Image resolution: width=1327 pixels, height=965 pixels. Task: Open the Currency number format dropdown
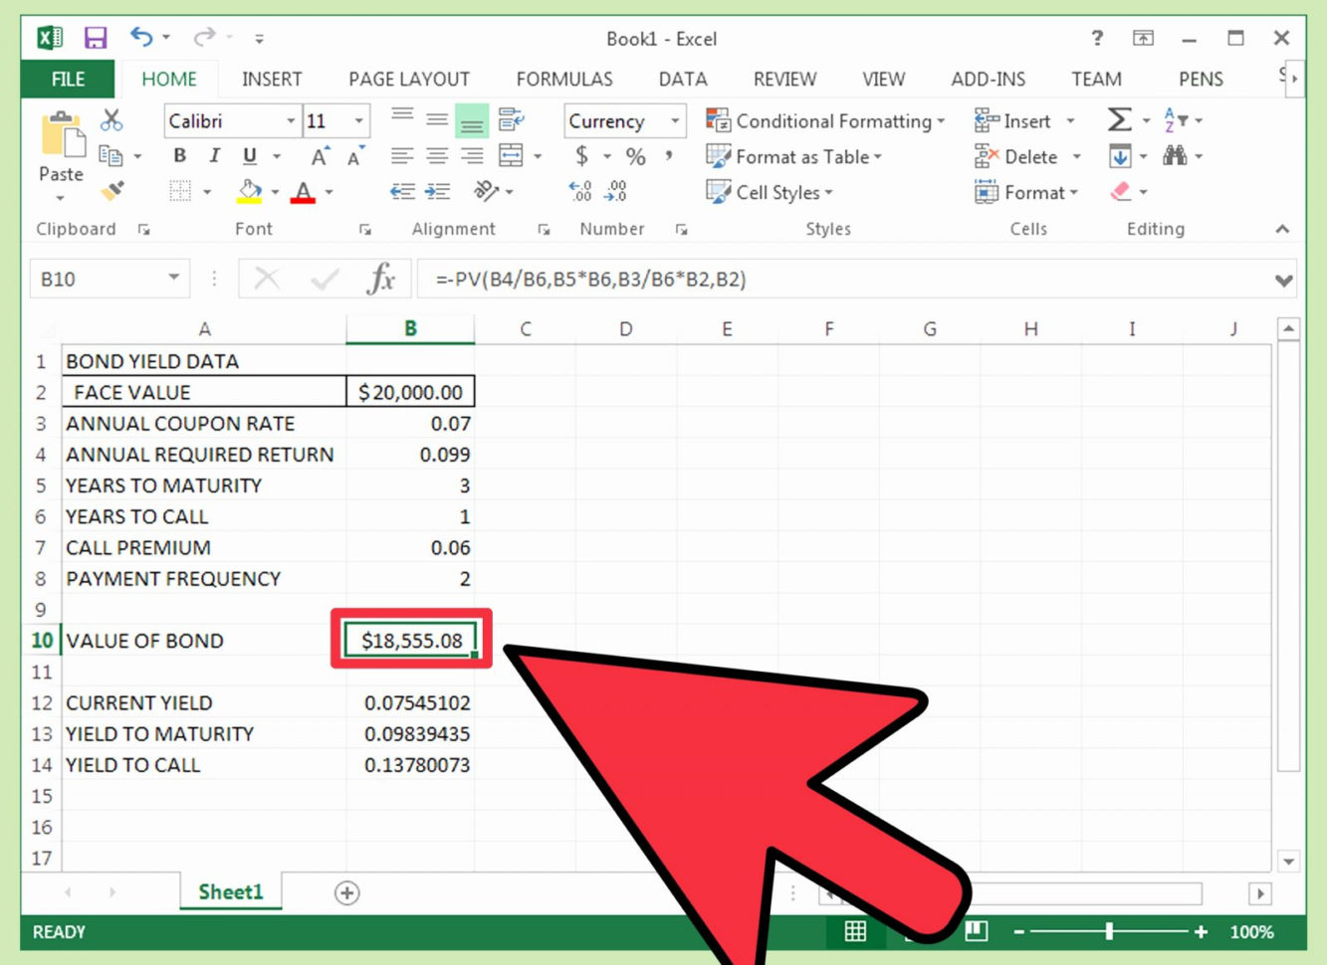pyautogui.click(x=675, y=120)
